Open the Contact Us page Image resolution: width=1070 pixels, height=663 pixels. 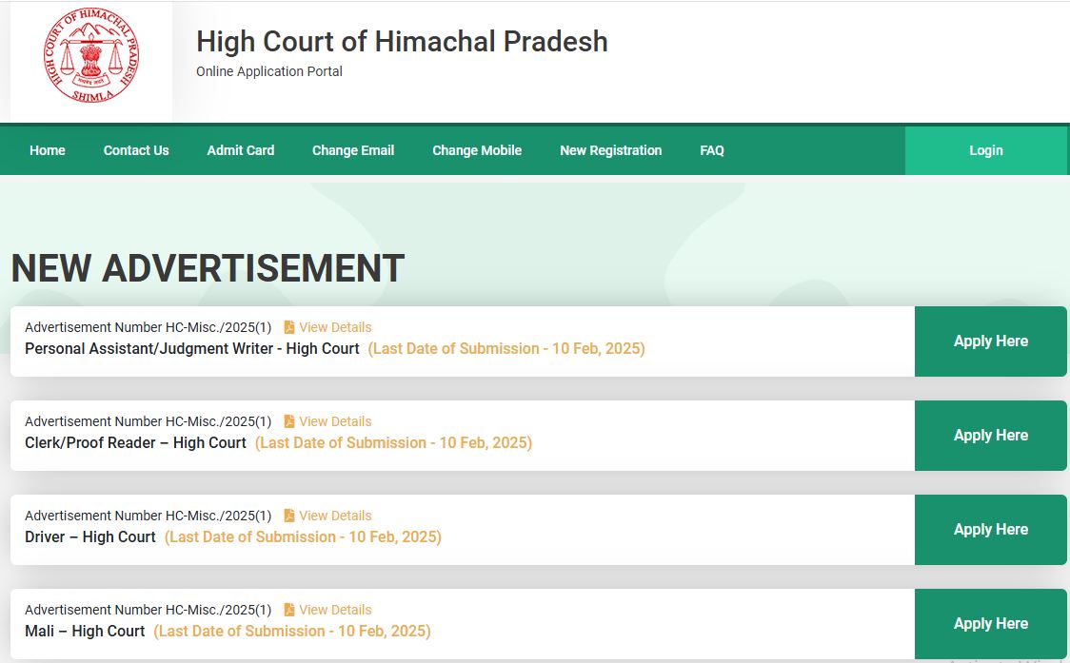136,150
